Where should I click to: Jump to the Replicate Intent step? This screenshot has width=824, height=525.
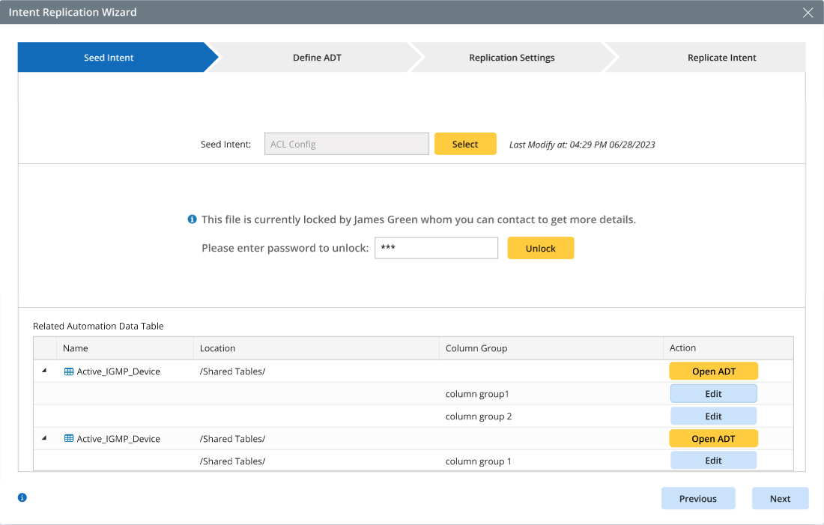721,58
